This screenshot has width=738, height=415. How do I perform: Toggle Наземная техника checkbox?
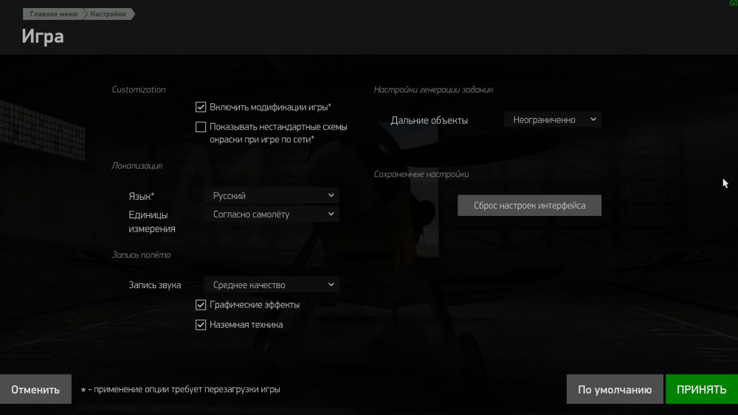(x=201, y=325)
